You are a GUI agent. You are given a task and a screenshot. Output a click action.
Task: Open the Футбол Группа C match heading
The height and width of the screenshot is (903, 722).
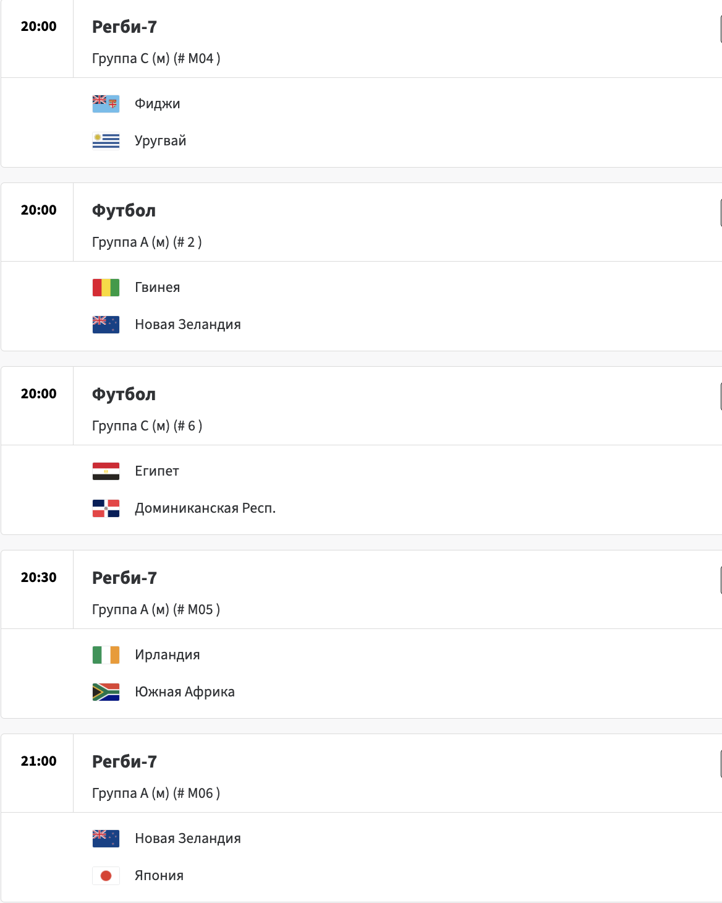coord(124,395)
